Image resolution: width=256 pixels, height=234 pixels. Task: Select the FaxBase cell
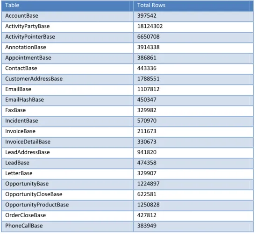click(x=67, y=111)
